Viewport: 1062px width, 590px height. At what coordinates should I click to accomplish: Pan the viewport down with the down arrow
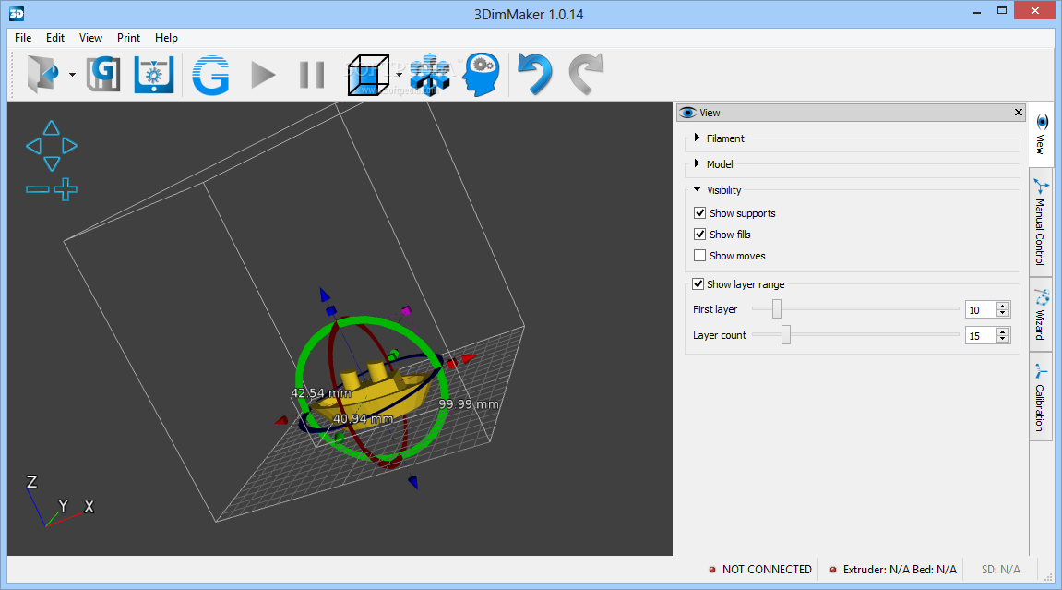(x=52, y=163)
